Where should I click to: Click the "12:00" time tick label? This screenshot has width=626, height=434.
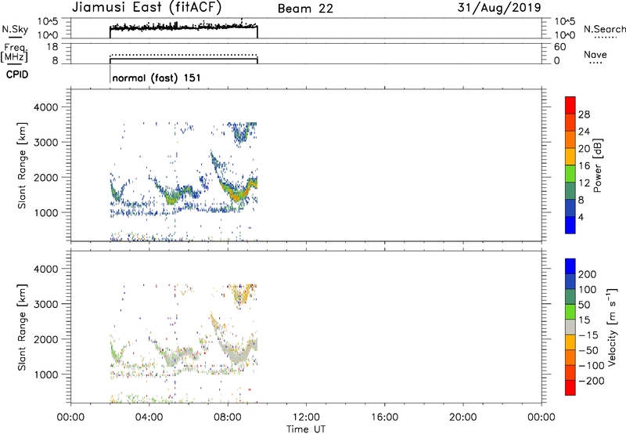(x=306, y=418)
